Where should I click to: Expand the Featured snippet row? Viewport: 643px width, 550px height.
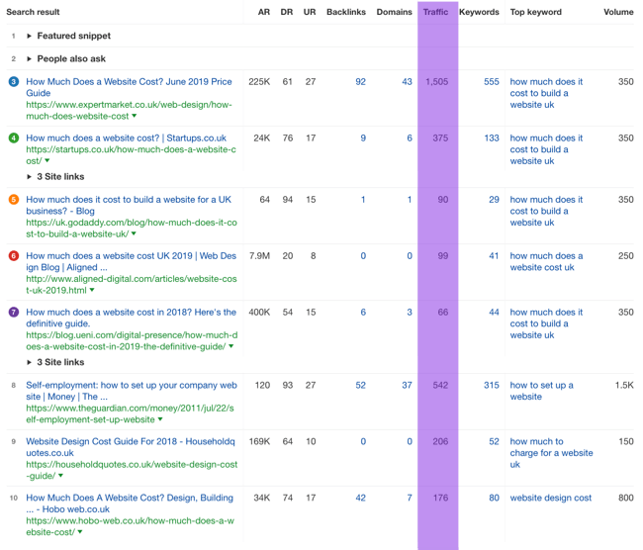coord(30,36)
